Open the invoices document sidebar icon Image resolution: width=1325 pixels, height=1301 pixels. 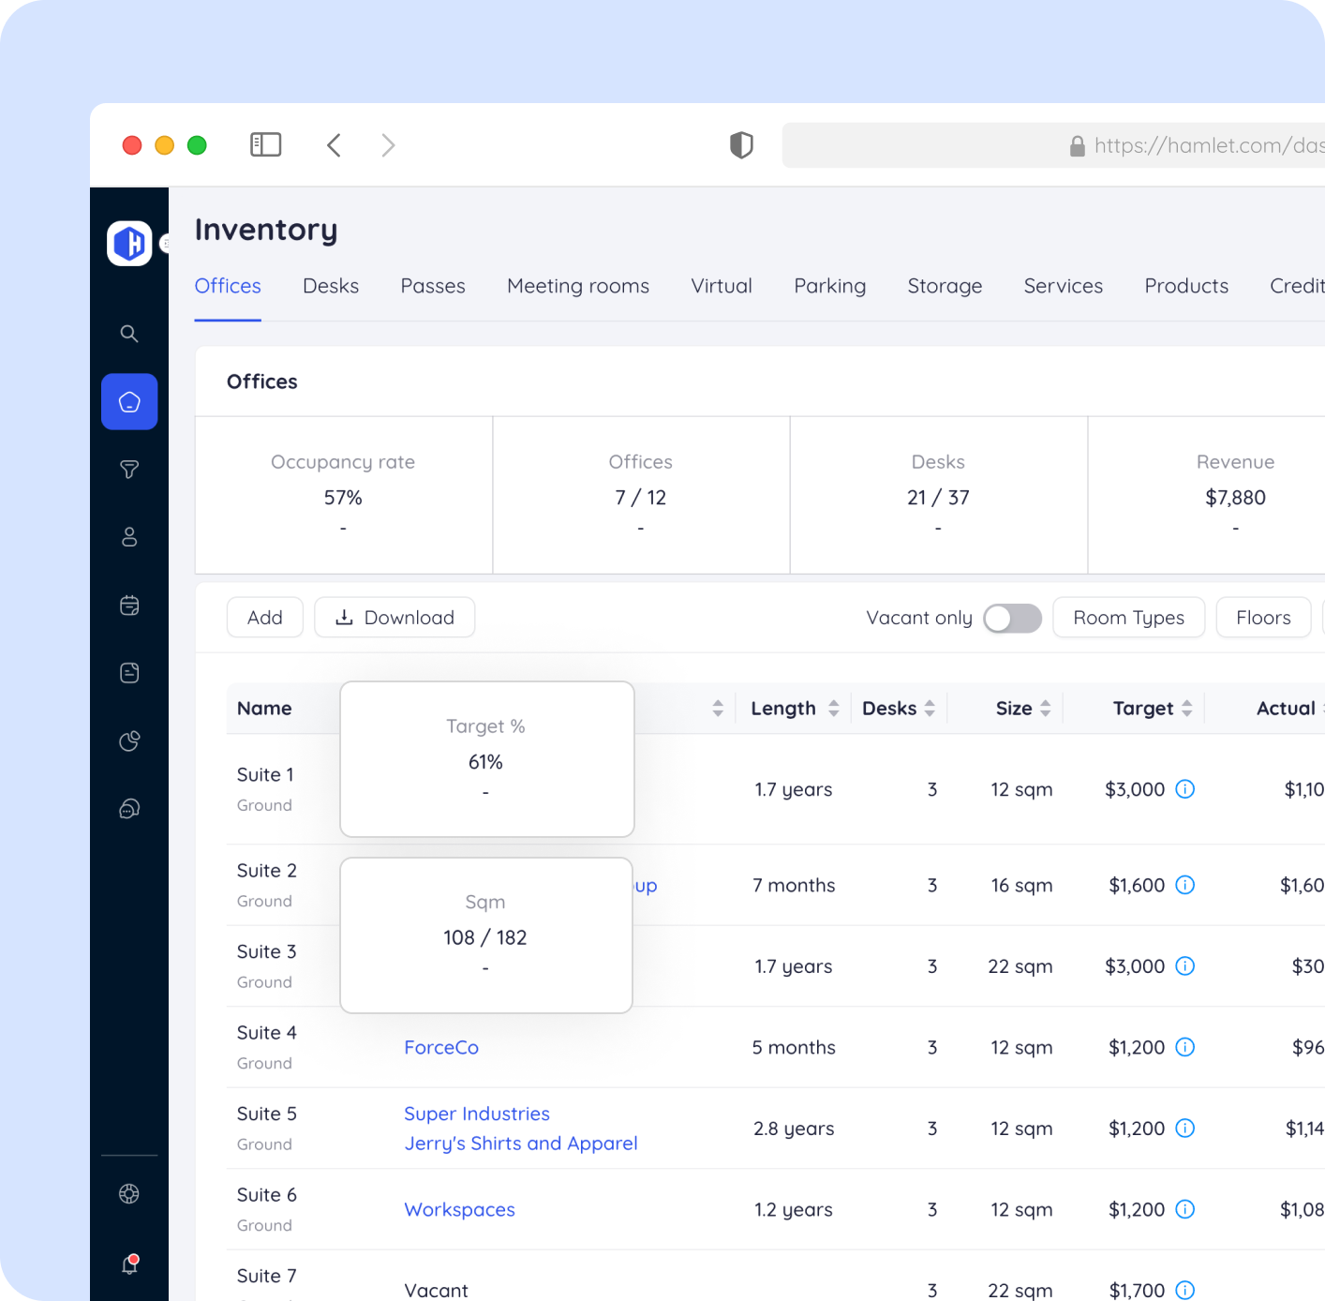129,673
